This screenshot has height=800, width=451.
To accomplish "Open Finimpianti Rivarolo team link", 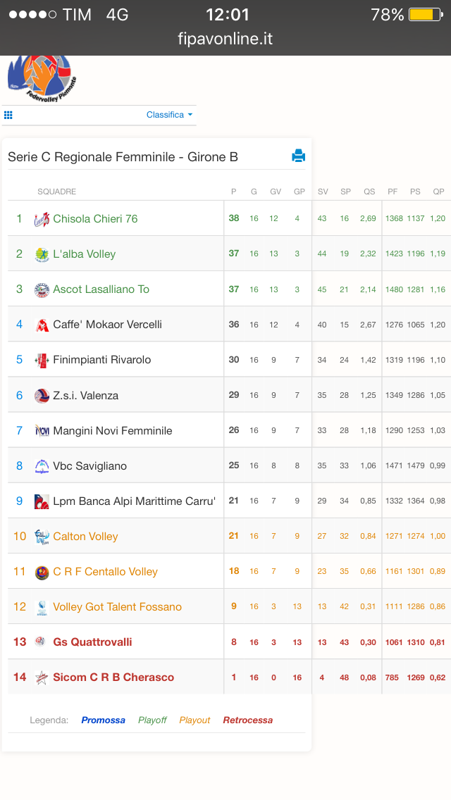I will [x=102, y=360].
